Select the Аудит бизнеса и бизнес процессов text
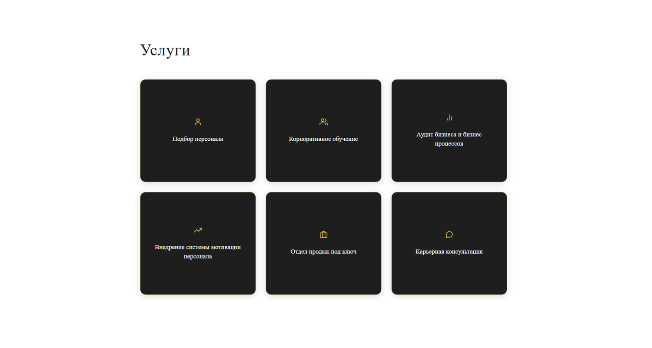This screenshot has height=348, width=652. [449, 139]
